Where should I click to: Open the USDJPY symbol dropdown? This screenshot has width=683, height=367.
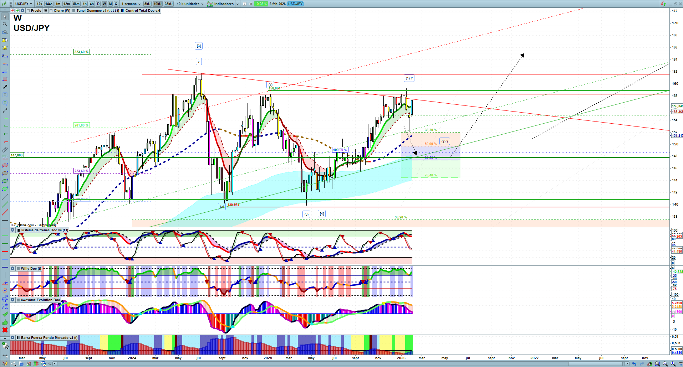coord(24,4)
